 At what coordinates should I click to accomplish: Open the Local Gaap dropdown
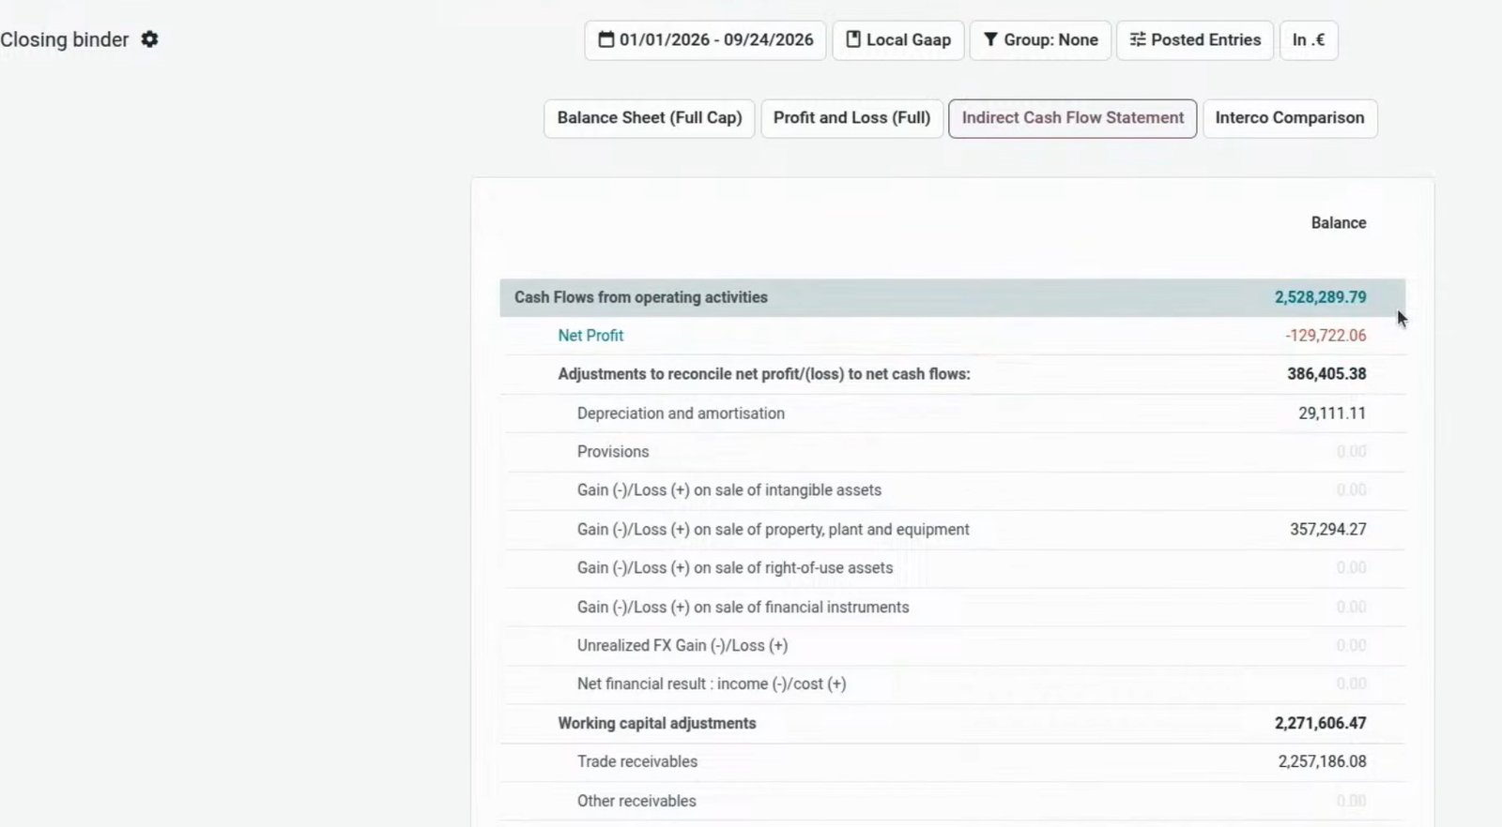898,40
